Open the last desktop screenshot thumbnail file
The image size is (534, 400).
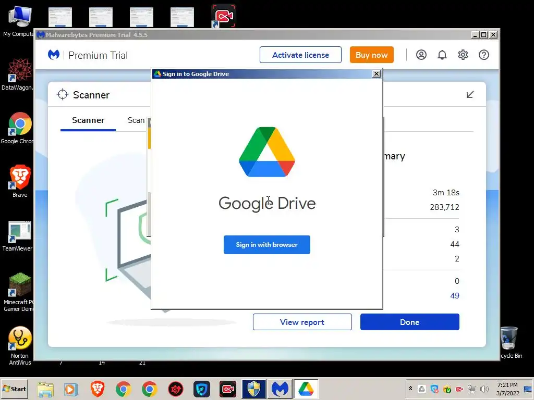tap(182, 17)
